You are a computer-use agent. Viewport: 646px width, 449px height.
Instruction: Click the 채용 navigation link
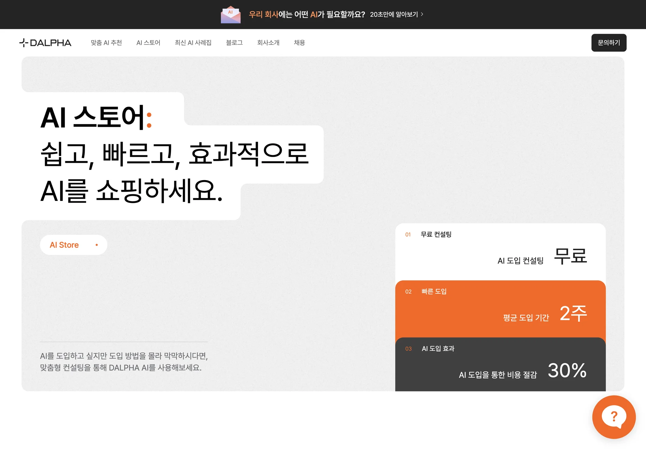coord(300,43)
